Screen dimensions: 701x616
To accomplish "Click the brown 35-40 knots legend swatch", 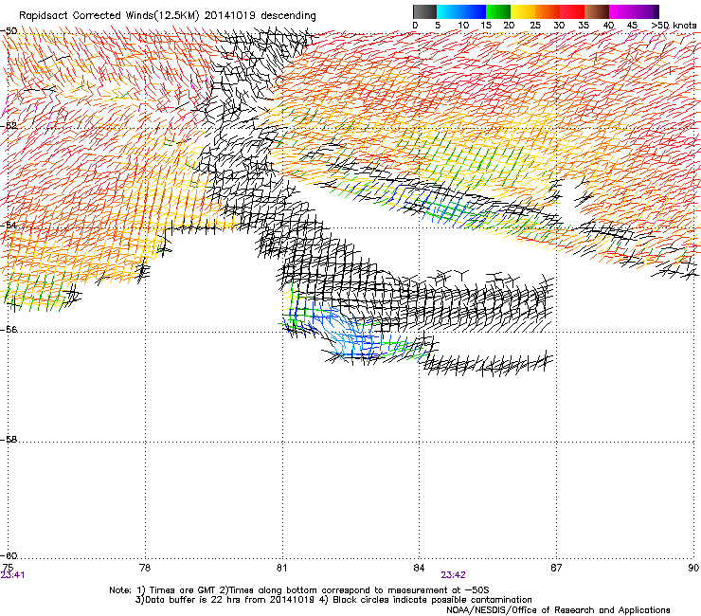I will [597, 11].
